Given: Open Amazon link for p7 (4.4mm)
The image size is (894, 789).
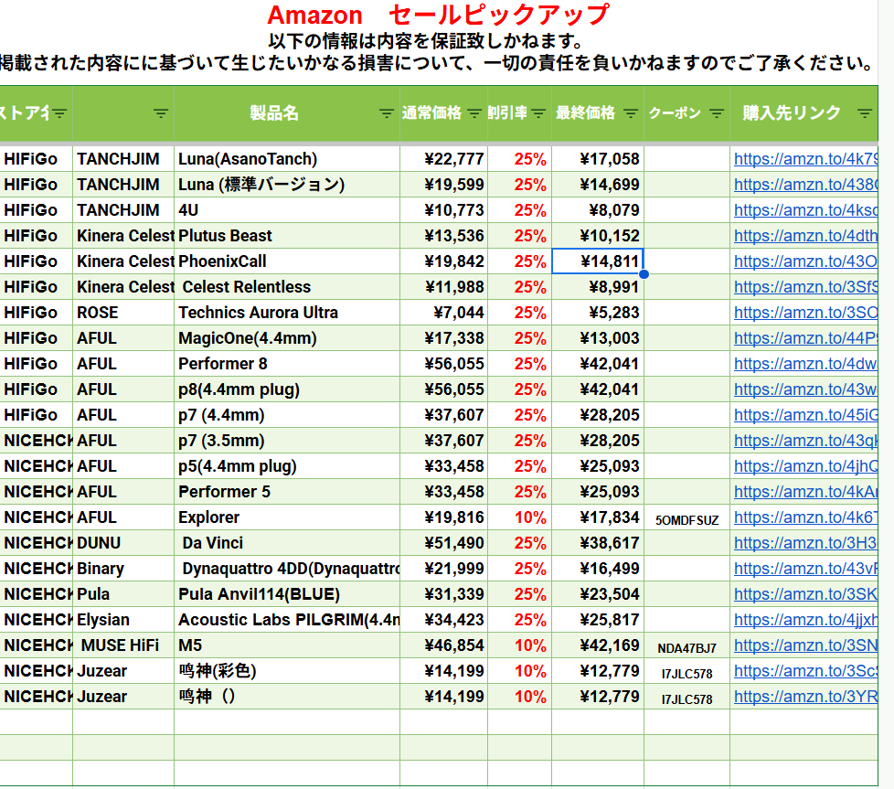Looking at the screenshot, I should pyautogui.click(x=805, y=415).
